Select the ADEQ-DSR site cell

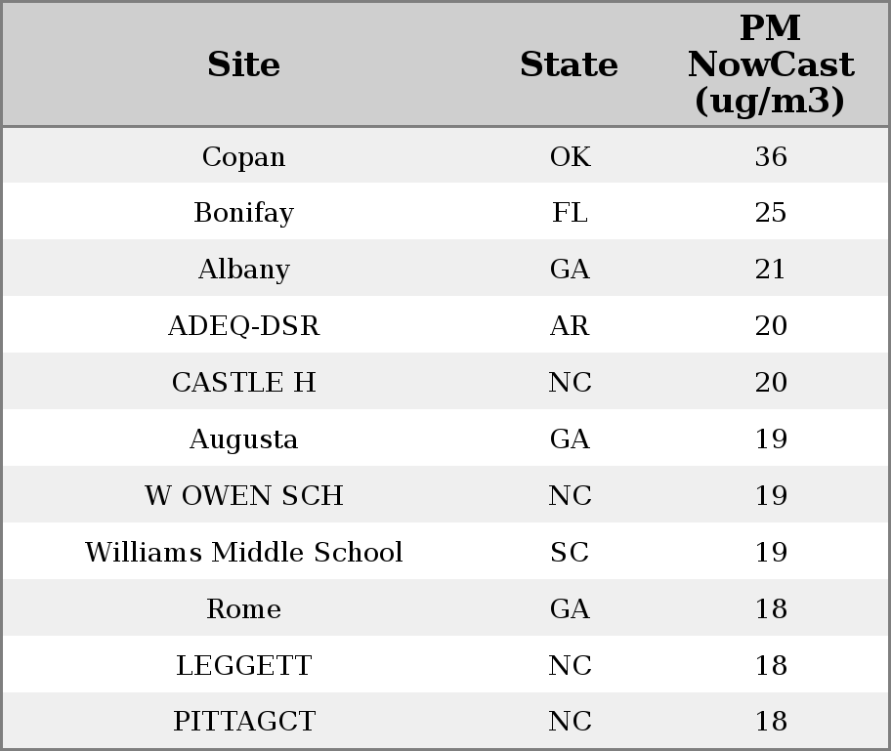coord(243,326)
